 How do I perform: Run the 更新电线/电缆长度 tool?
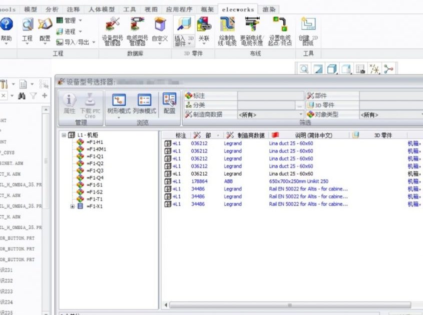(x=252, y=31)
